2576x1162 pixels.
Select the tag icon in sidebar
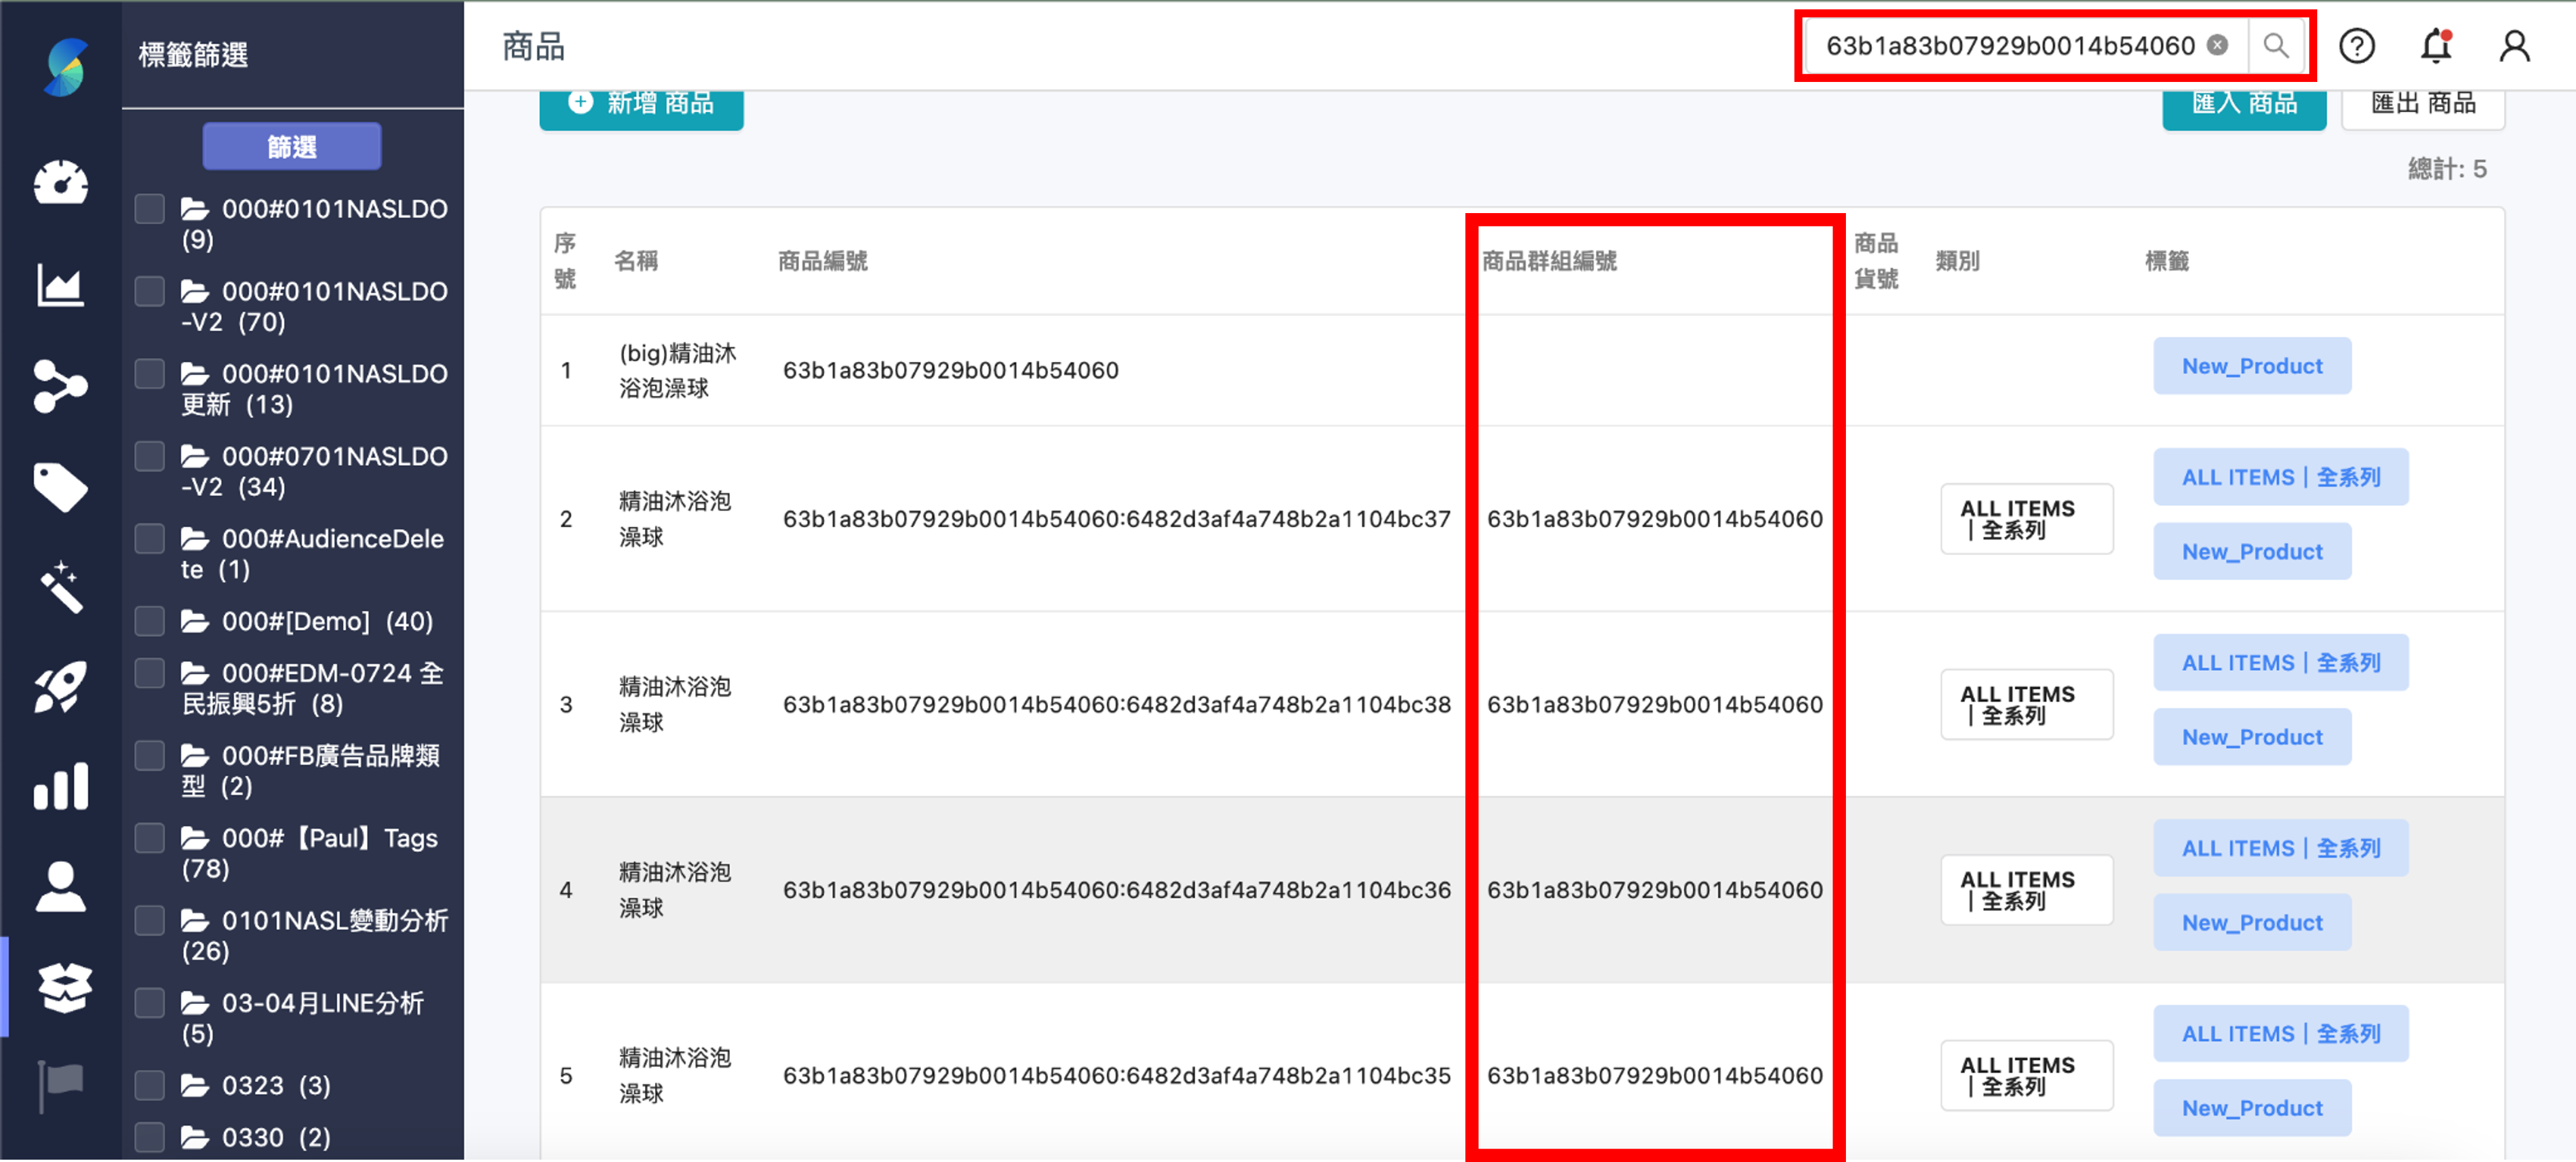61,487
